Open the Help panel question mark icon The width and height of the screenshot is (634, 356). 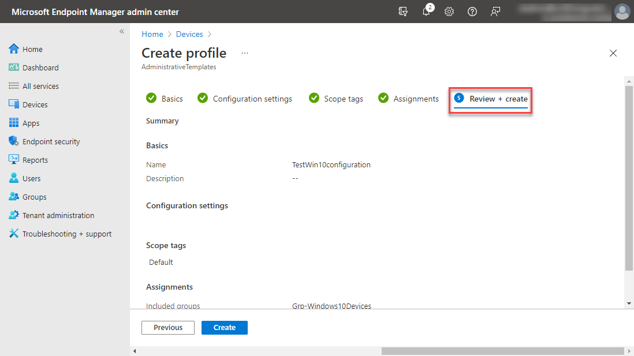472,12
